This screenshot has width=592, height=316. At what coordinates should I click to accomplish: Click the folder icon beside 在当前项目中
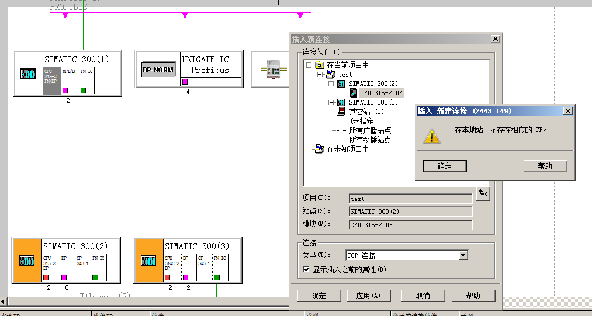[320, 65]
